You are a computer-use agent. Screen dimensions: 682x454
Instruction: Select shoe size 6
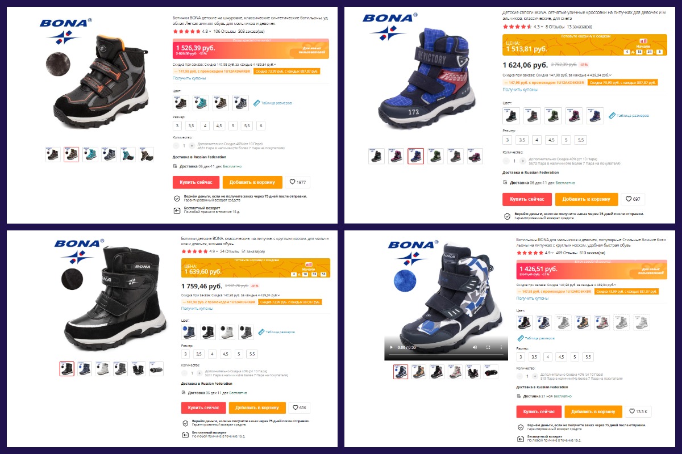click(261, 125)
